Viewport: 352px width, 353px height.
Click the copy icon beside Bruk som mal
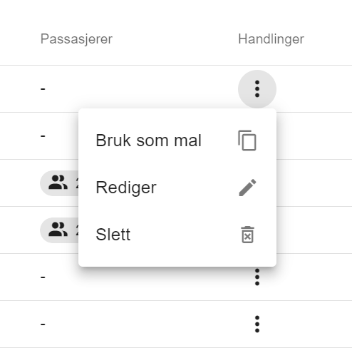pyautogui.click(x=247, y=140)
